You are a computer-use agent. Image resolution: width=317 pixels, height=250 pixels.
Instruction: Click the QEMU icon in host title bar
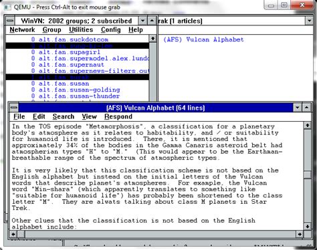tap(8, 7)
